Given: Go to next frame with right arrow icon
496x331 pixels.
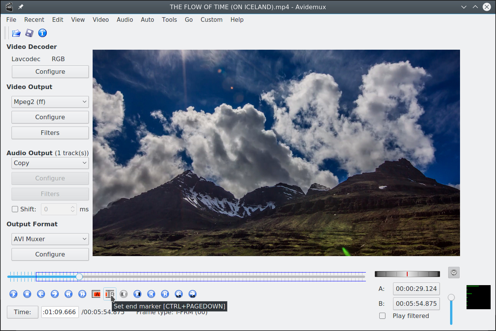Looking at the screenshot, I should [x=55, y=294].
